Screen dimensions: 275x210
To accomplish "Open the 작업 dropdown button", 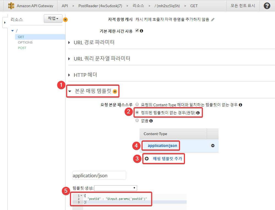I will click(x=53, y=18).
